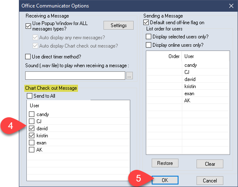
Task: Check the Send to All box
Action: [29, 96]
